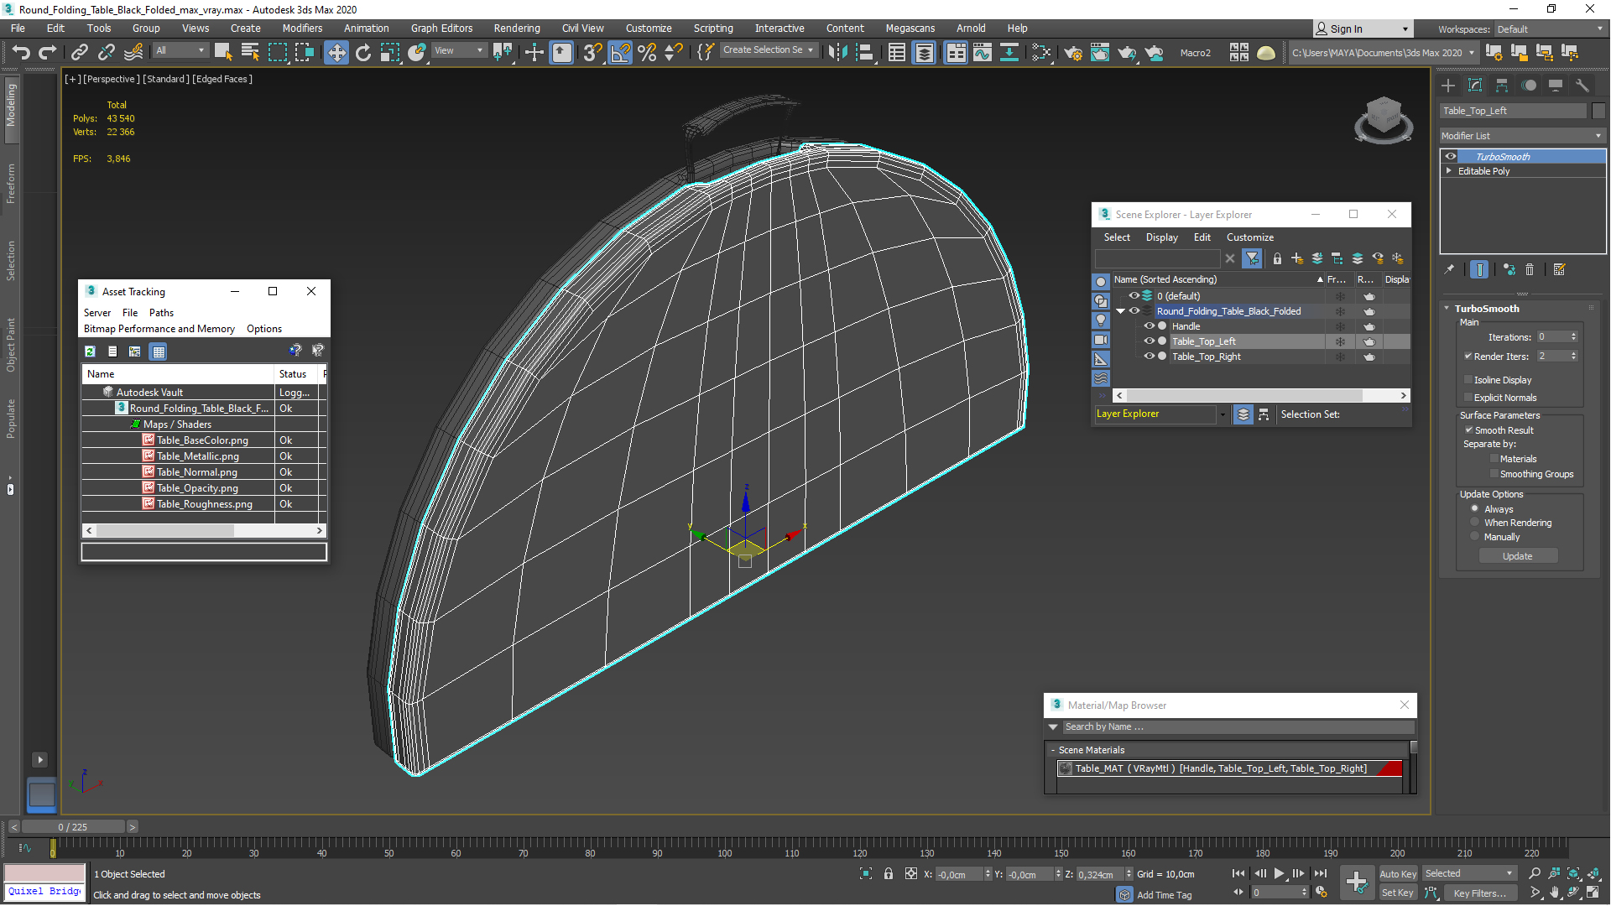The width and height of the screenshot is (1611, 906).
Task: Check the Separate by Materials option
Action: (x=1494, y=459)
